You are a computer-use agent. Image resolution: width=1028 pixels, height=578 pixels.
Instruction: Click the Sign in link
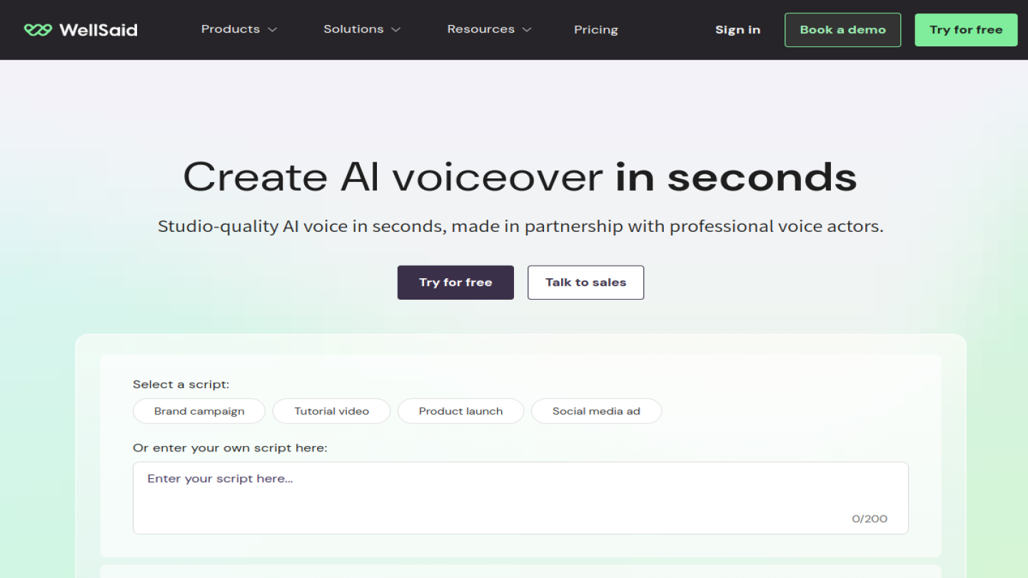[x=737, y=30]
